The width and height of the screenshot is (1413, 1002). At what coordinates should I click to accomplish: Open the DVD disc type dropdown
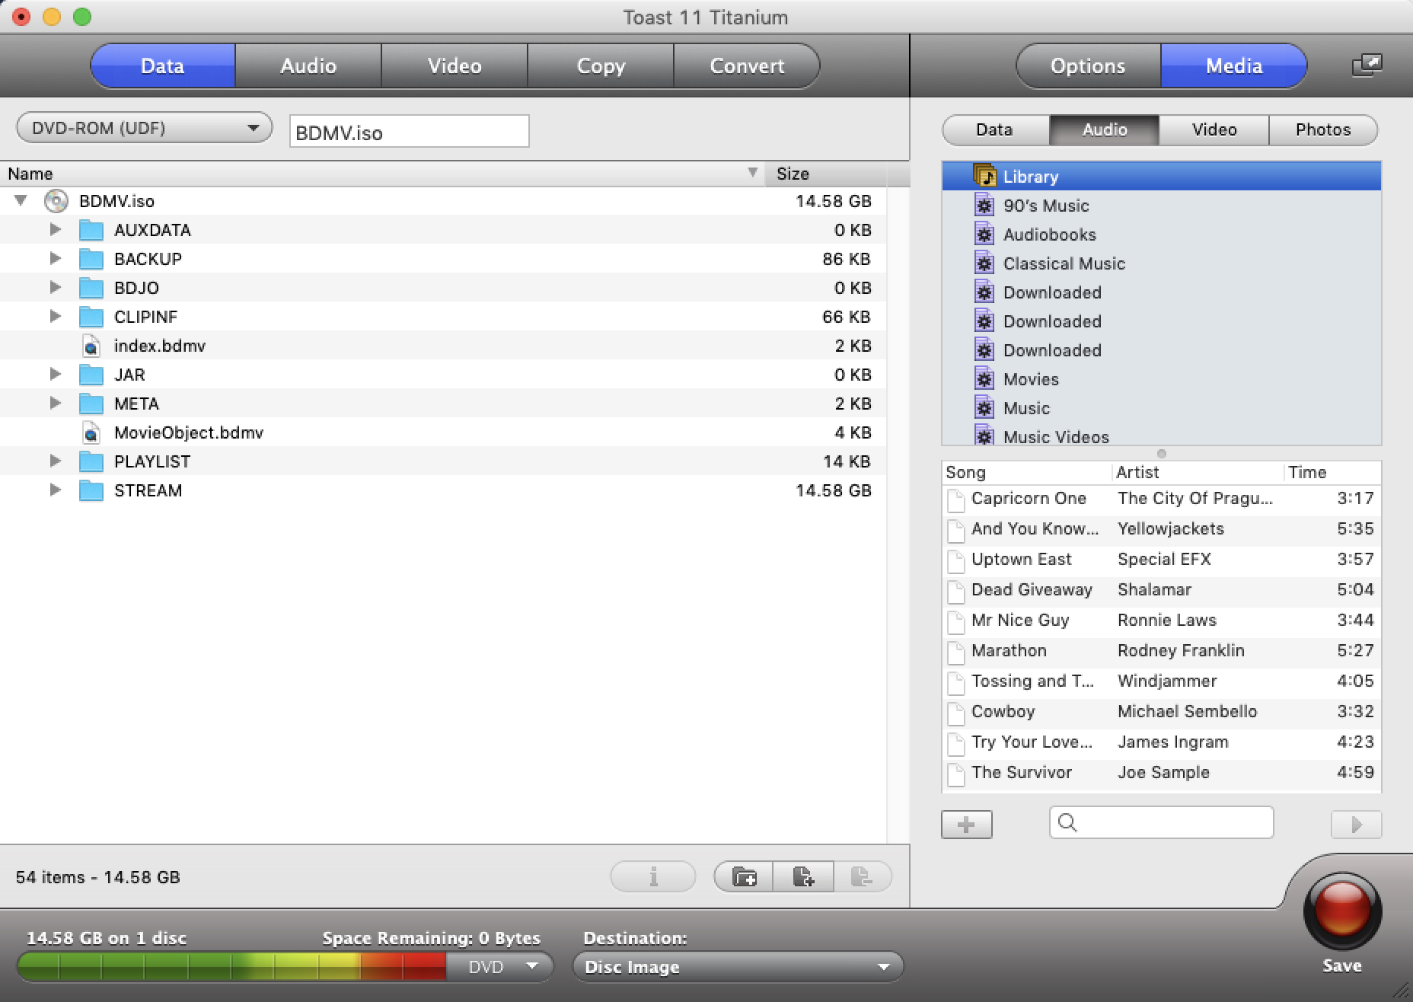499,967
